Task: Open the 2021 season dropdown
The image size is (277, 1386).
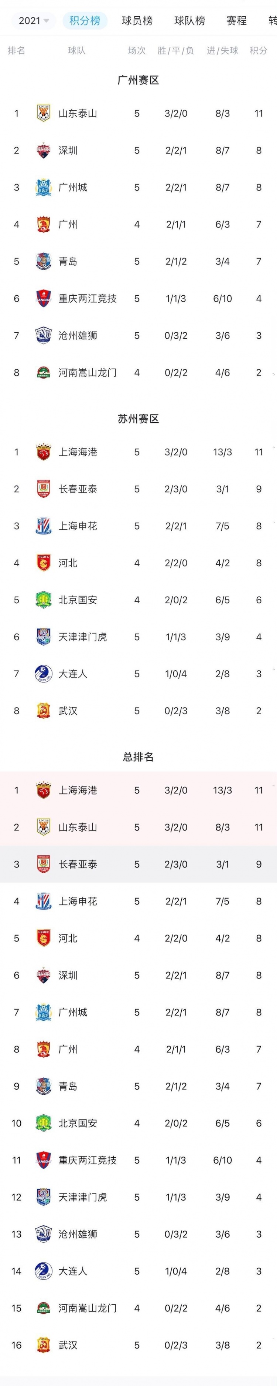Action: [x=33, y=20]
